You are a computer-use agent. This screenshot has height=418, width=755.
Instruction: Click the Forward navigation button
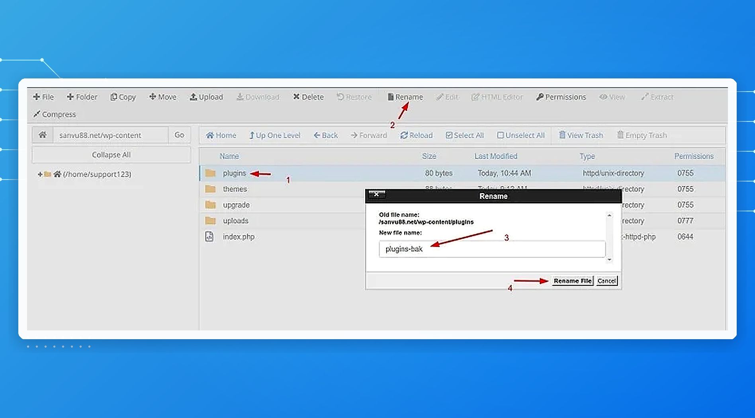tap(369, 135)
